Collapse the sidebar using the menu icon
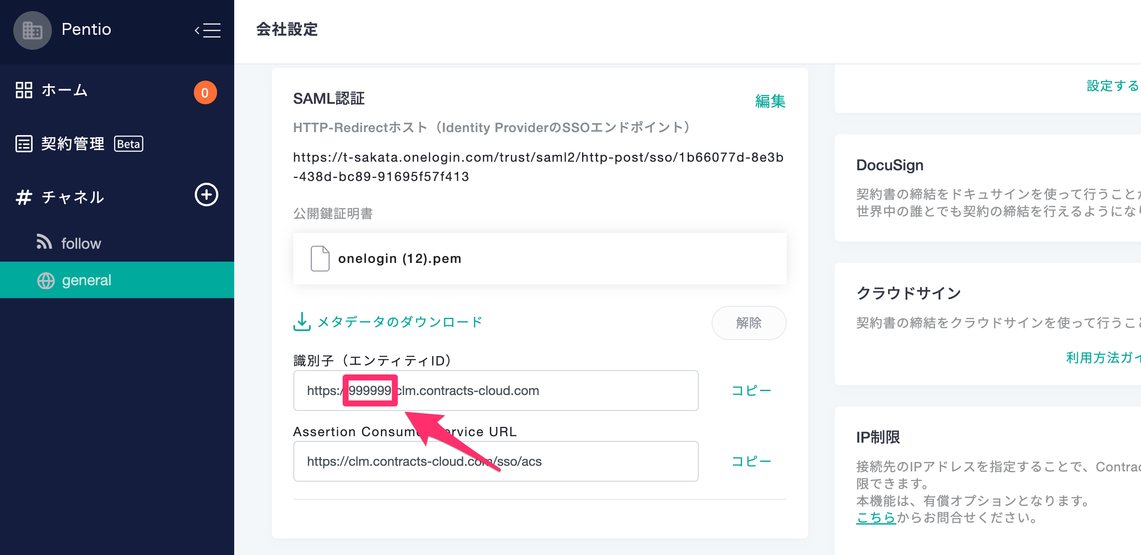The height and width of the screenshot is (555, 1141). tap(207, 30)
